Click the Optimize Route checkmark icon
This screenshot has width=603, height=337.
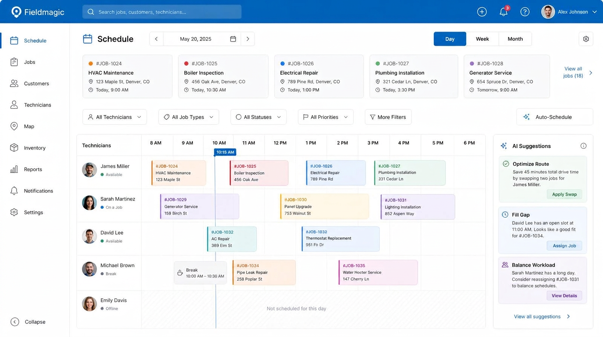point(506,164)
